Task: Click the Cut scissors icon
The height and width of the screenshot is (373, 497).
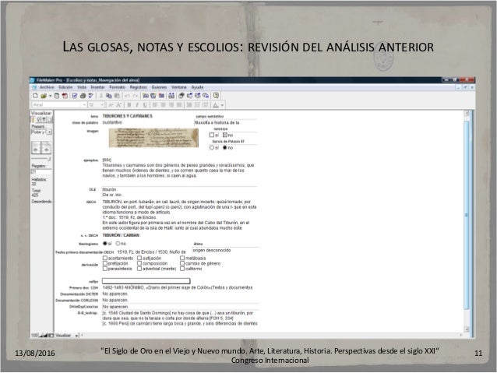Action: coord(101,96)
